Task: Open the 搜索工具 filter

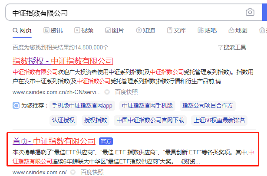Action: (x=231, y=47)
